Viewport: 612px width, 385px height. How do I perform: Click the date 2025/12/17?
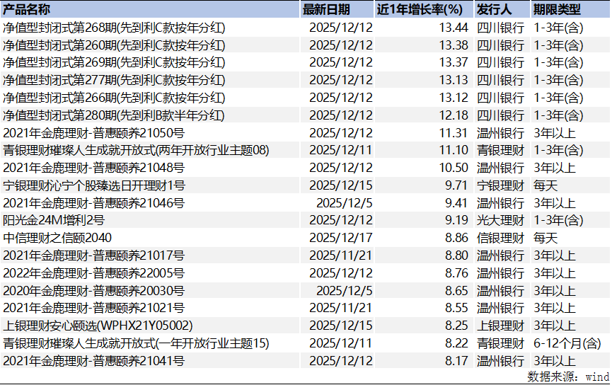[x=341, y=238]
